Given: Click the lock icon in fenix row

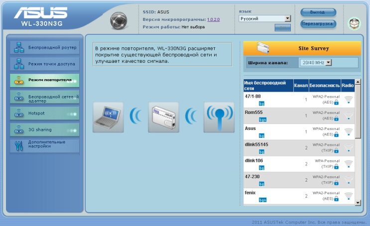Looking at the screenshot, I should coord(337,199).
